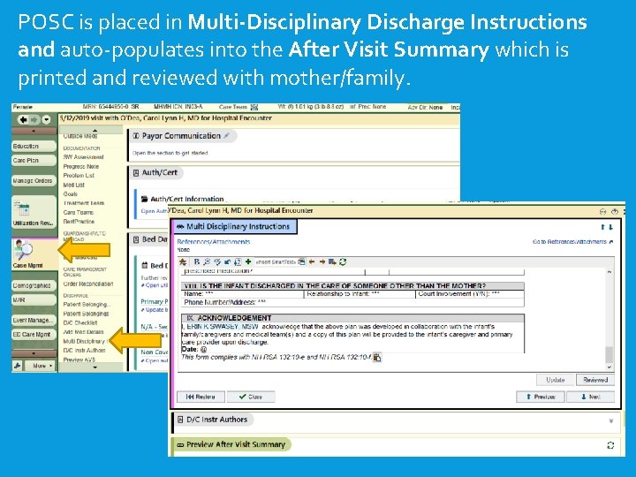The width and height of the screenshot is (636, 477).
Task: Select Progress Note in navigator list
Action: click(81, 166)
